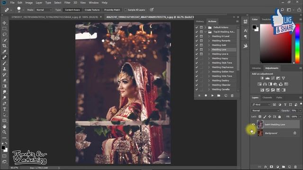The width and height of the screenshot is (303, 170).
Task: Switch to the History tab
Action: pyautogui.click(x=200, y=21)
